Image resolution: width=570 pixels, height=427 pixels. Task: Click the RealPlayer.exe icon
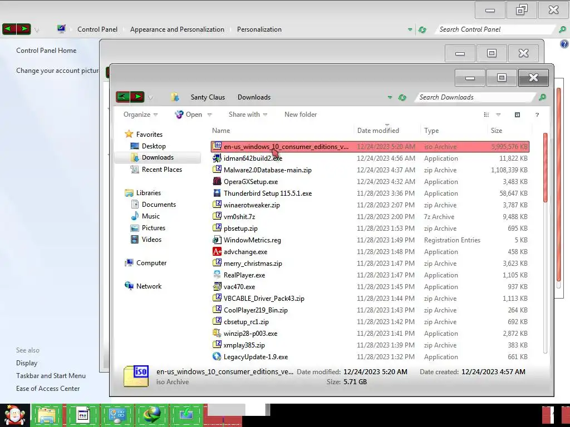pyautogui.click(x=217, y=275)
